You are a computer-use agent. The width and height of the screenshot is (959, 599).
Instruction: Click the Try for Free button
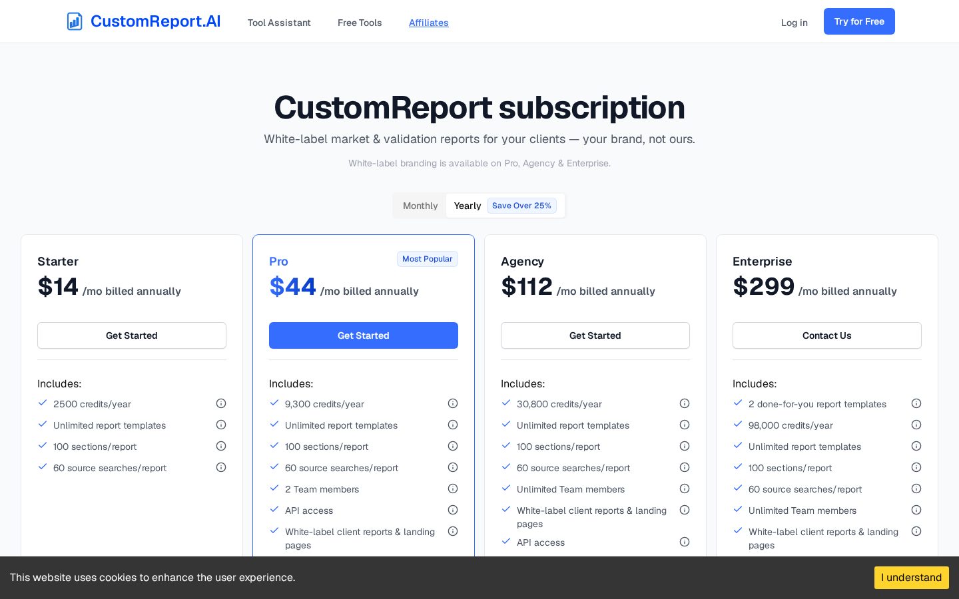point(859,21)
